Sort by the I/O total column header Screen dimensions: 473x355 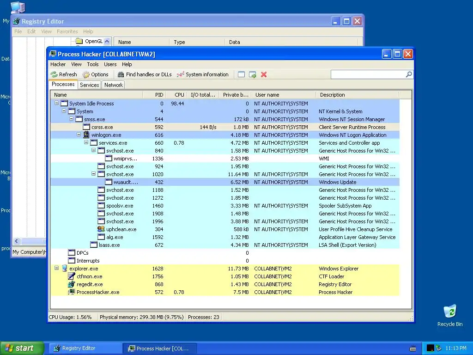pyautogui.click(x=203, y=95)
